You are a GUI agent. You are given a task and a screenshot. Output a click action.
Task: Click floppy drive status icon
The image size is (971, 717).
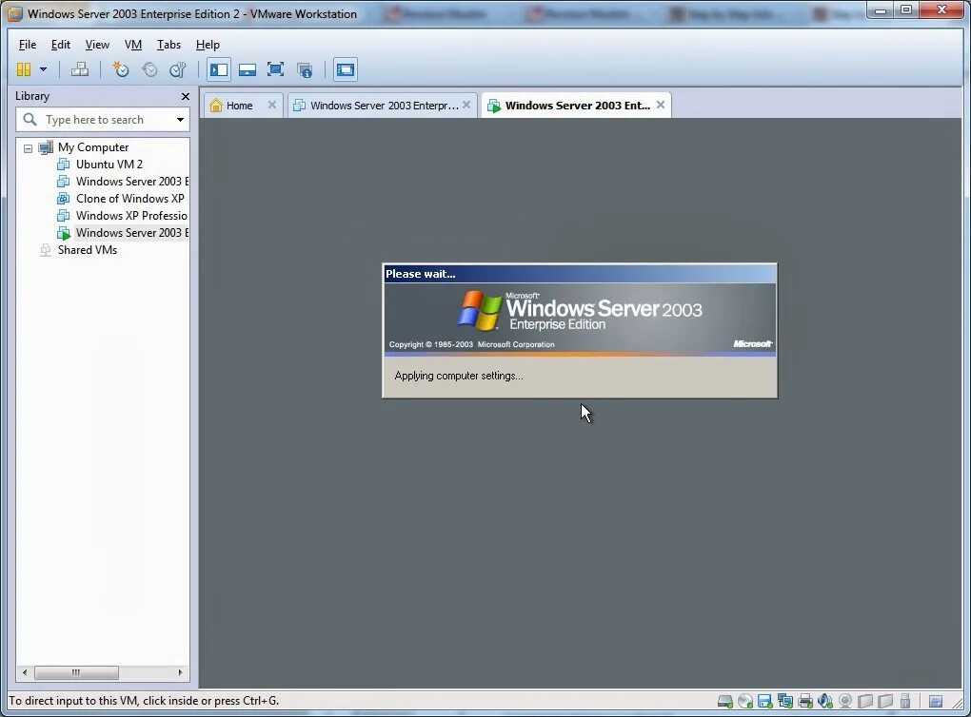click(x=765, y=701)
